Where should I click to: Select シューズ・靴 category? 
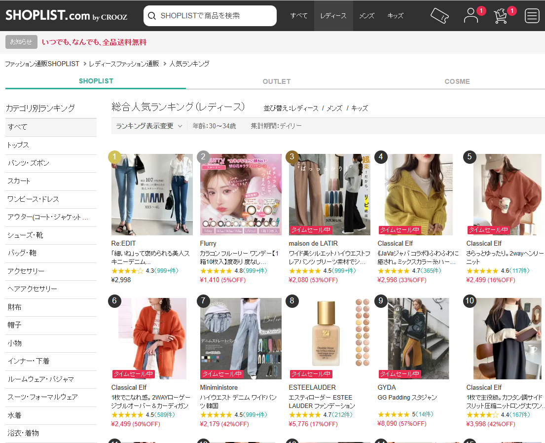pos(51,235)
